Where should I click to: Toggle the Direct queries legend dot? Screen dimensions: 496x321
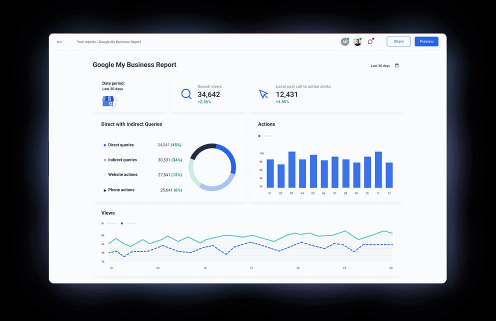coord(104,145)
